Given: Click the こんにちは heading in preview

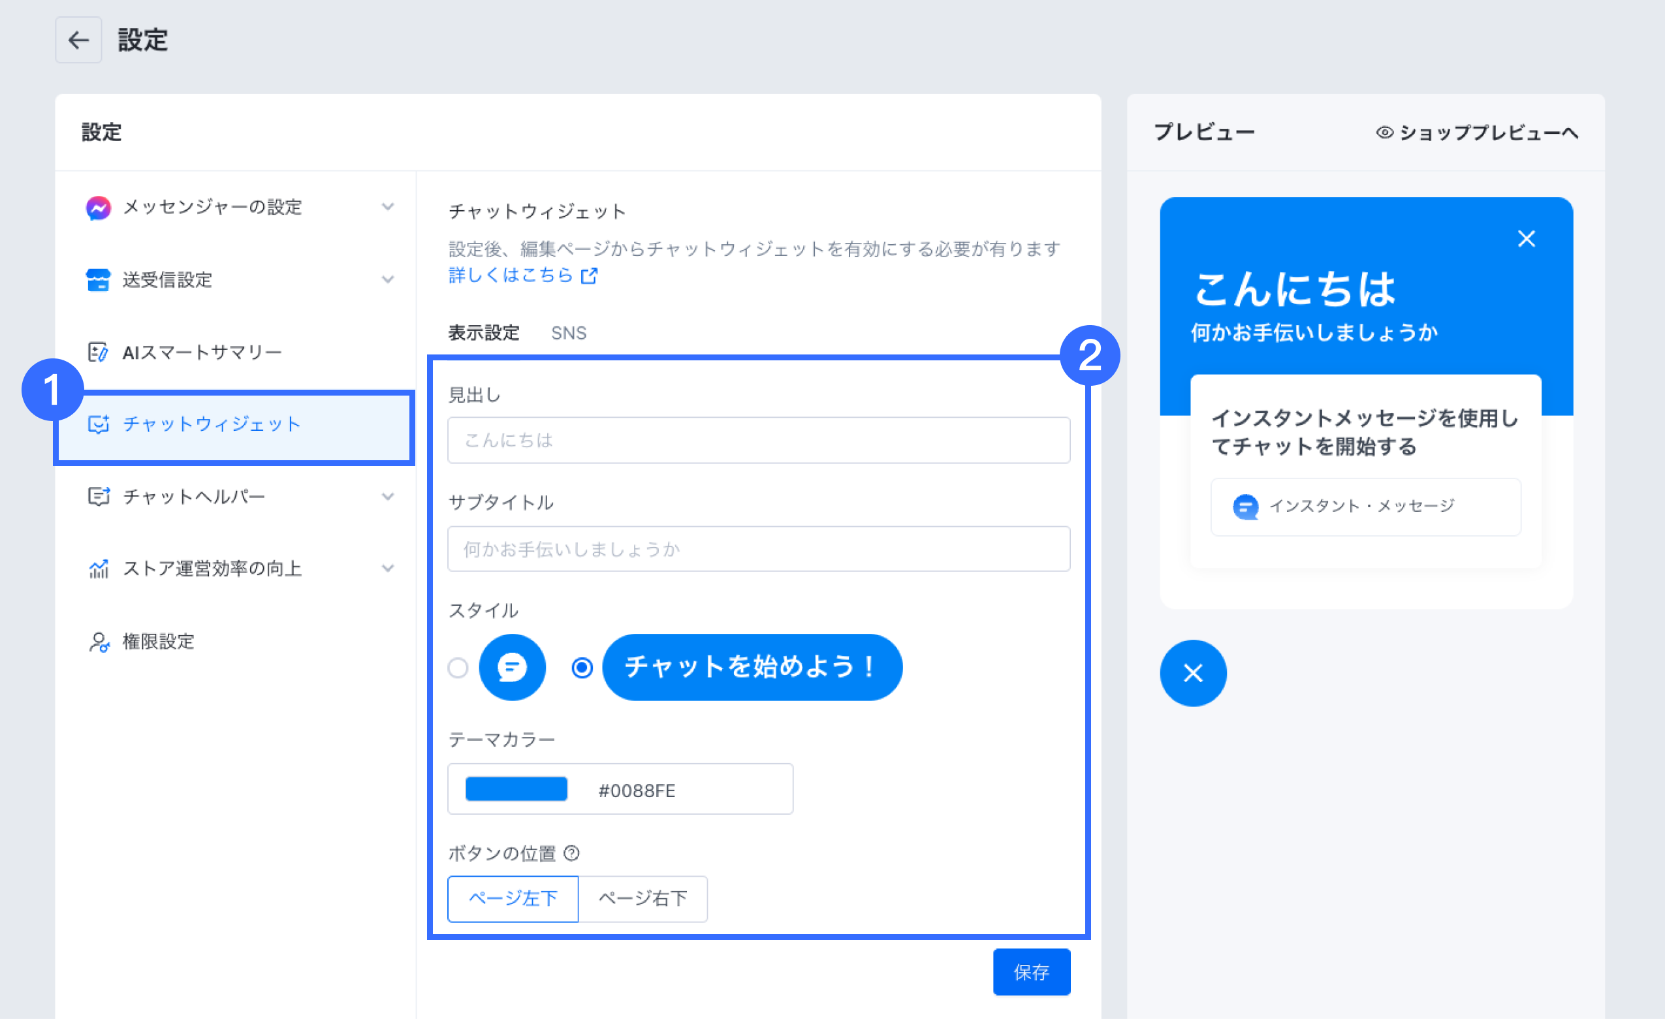Looking at the screenshot, I should coord(1295,289).
